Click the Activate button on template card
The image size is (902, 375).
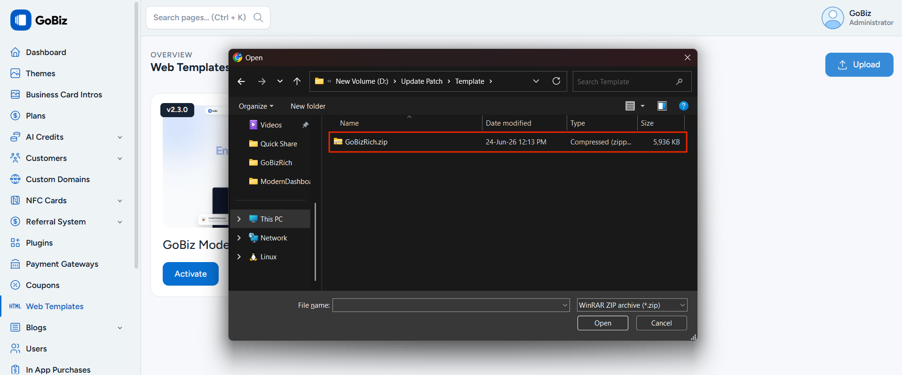coord(190,274)
